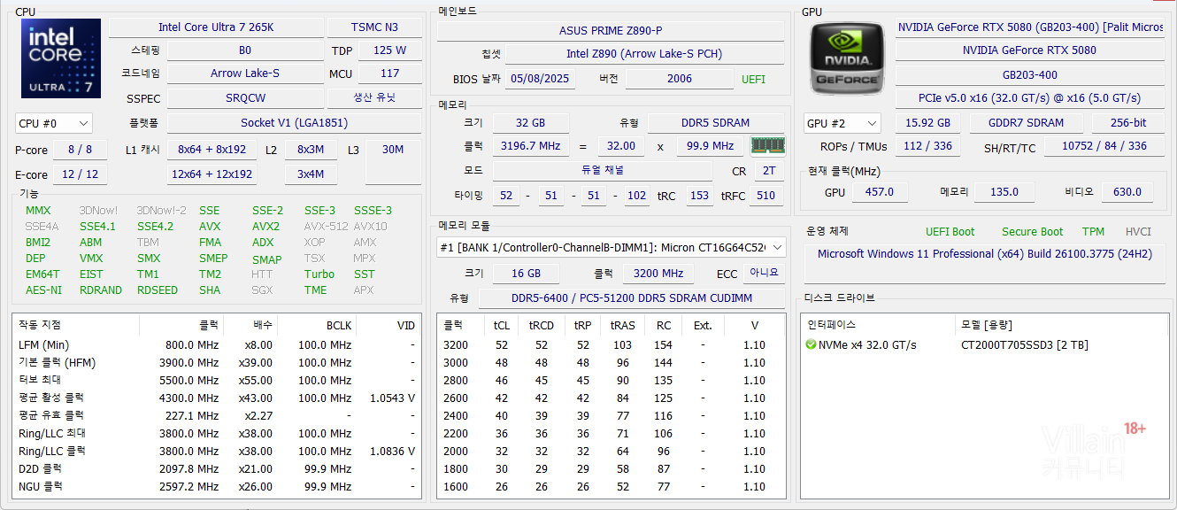Expand the GPU #2 selector dropdown
The image size is (1177, 510).
[842, 123]
